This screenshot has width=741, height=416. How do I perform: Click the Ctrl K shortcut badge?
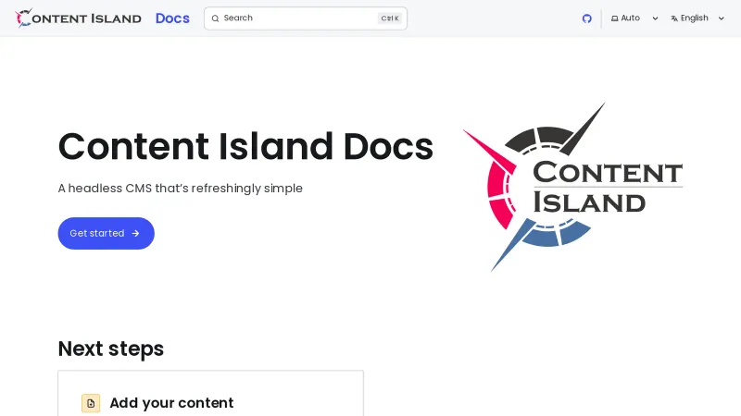click(x=390, y=18)
